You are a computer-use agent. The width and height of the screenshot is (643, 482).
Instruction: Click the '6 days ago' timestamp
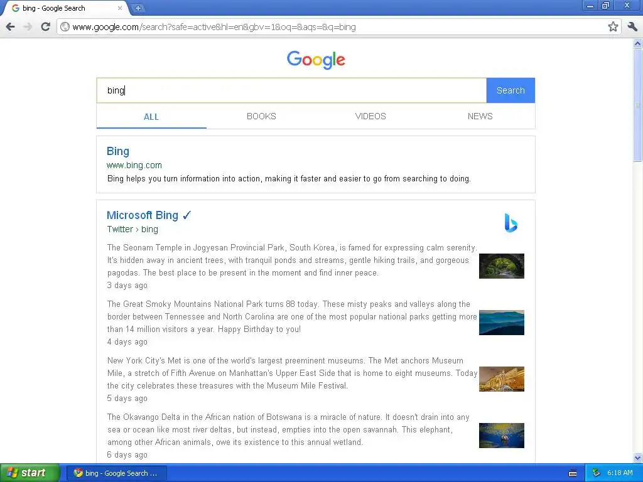click(x=127, y=455)
